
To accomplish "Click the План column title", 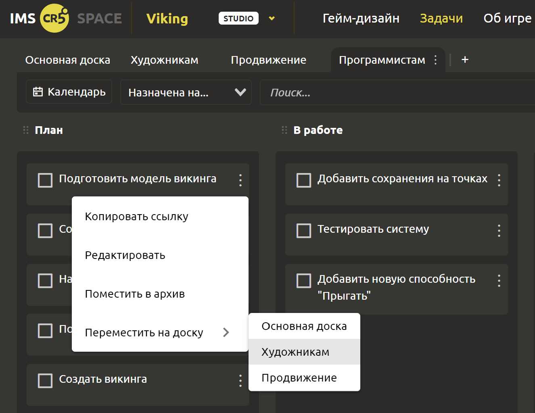I will point(49,130).
